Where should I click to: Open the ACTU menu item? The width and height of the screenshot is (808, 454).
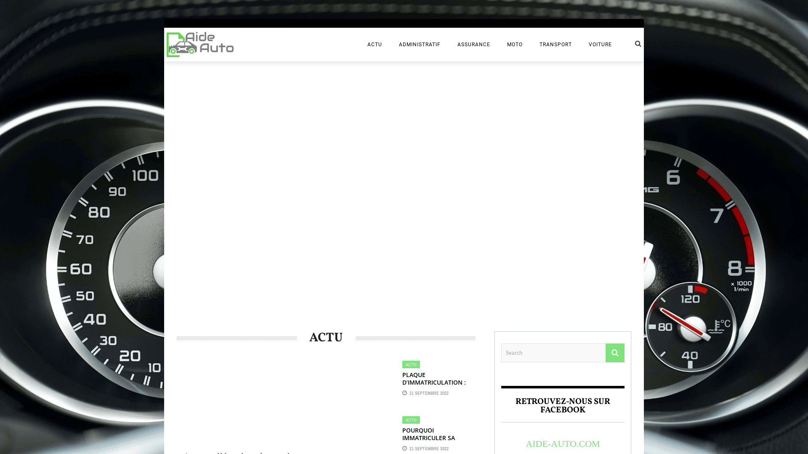pyautogui.click(x=375, y=45)
